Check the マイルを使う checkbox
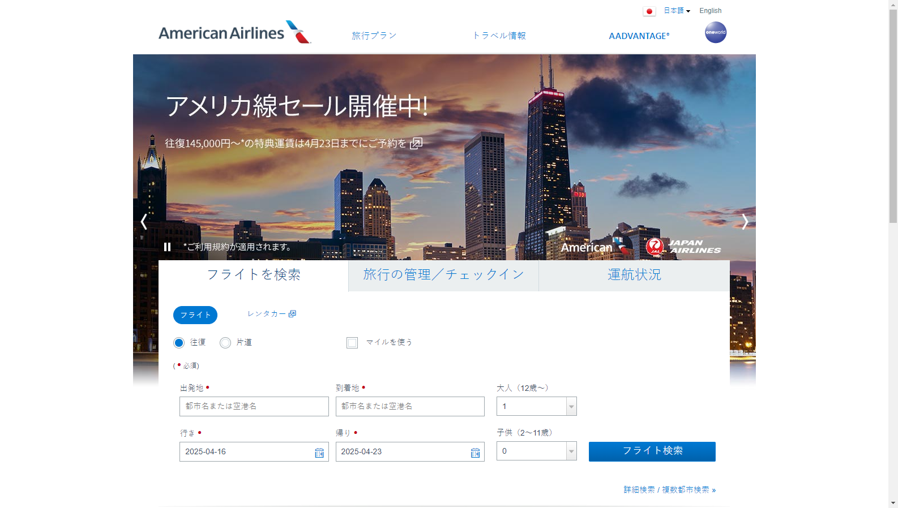Image resolution: width=898 pixels, height=508 pixels. 352,343
